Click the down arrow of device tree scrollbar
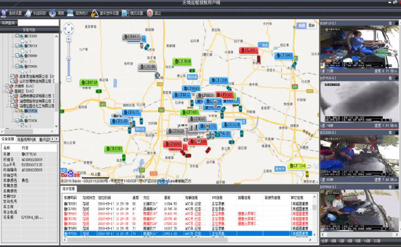 (x=56, y=126)
